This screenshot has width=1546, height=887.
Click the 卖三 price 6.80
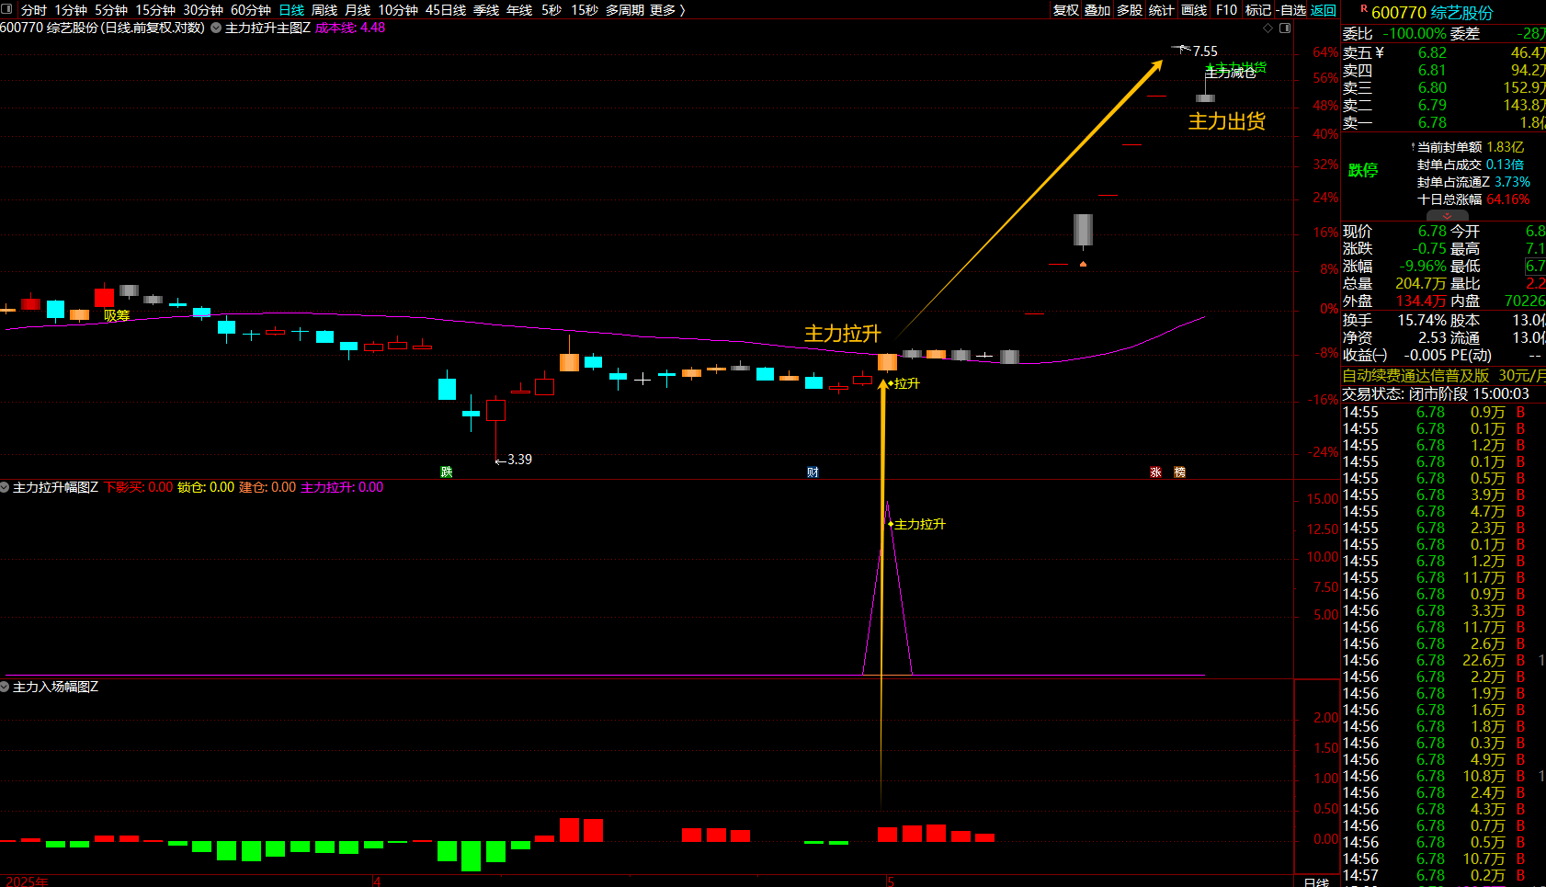click(x=1432, y=87)
